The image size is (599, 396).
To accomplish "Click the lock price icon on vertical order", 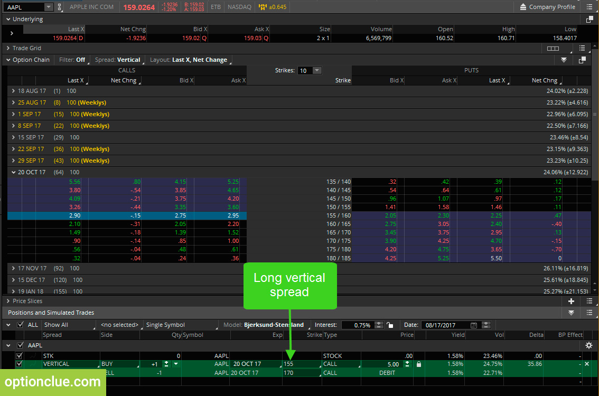I will click(419, 364).
